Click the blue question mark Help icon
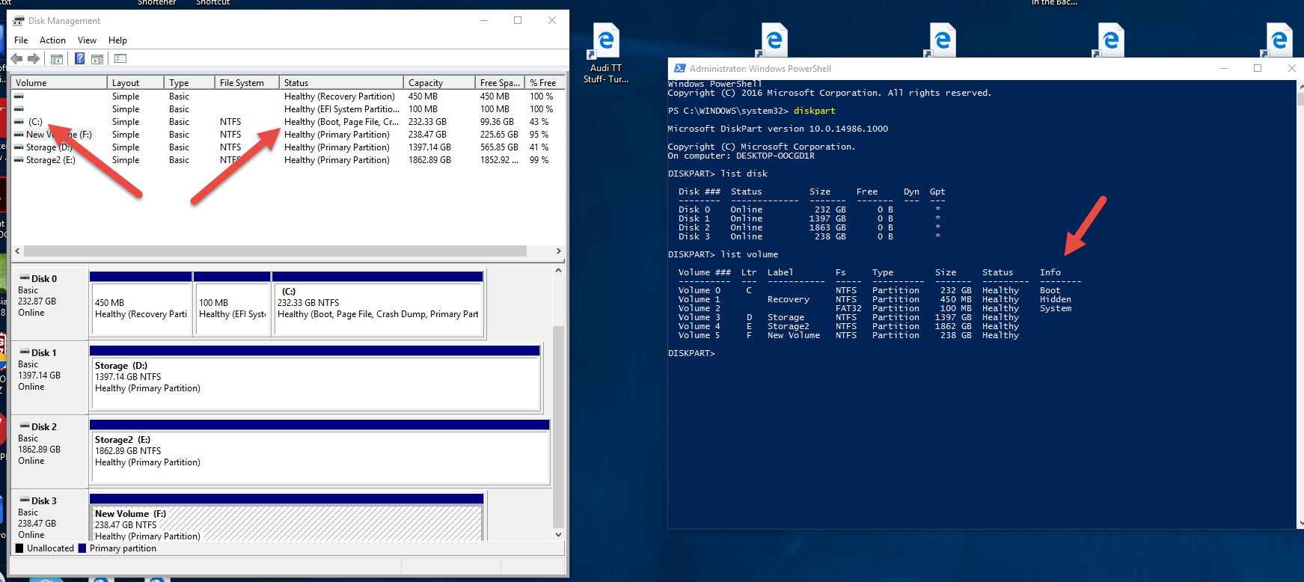Image resolution: width=1304 pixels, height=582 pixels. (x=79, y=59)
